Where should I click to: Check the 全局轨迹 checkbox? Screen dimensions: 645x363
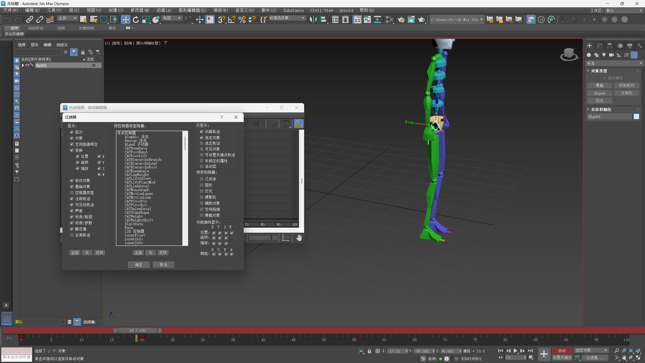(72, 235)
